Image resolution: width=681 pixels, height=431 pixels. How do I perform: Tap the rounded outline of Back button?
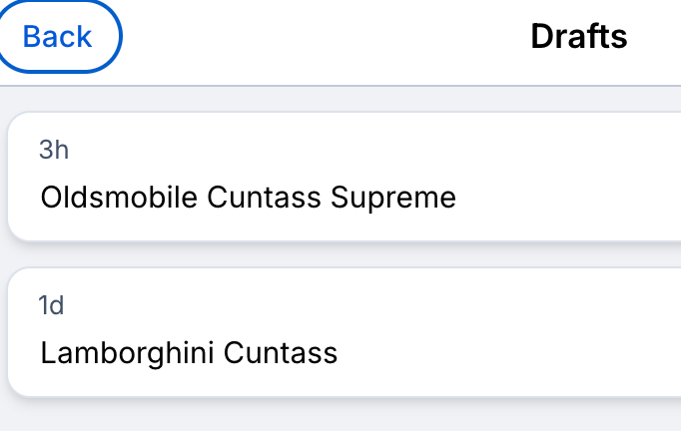pyautogui.click(x=120, y=37)
